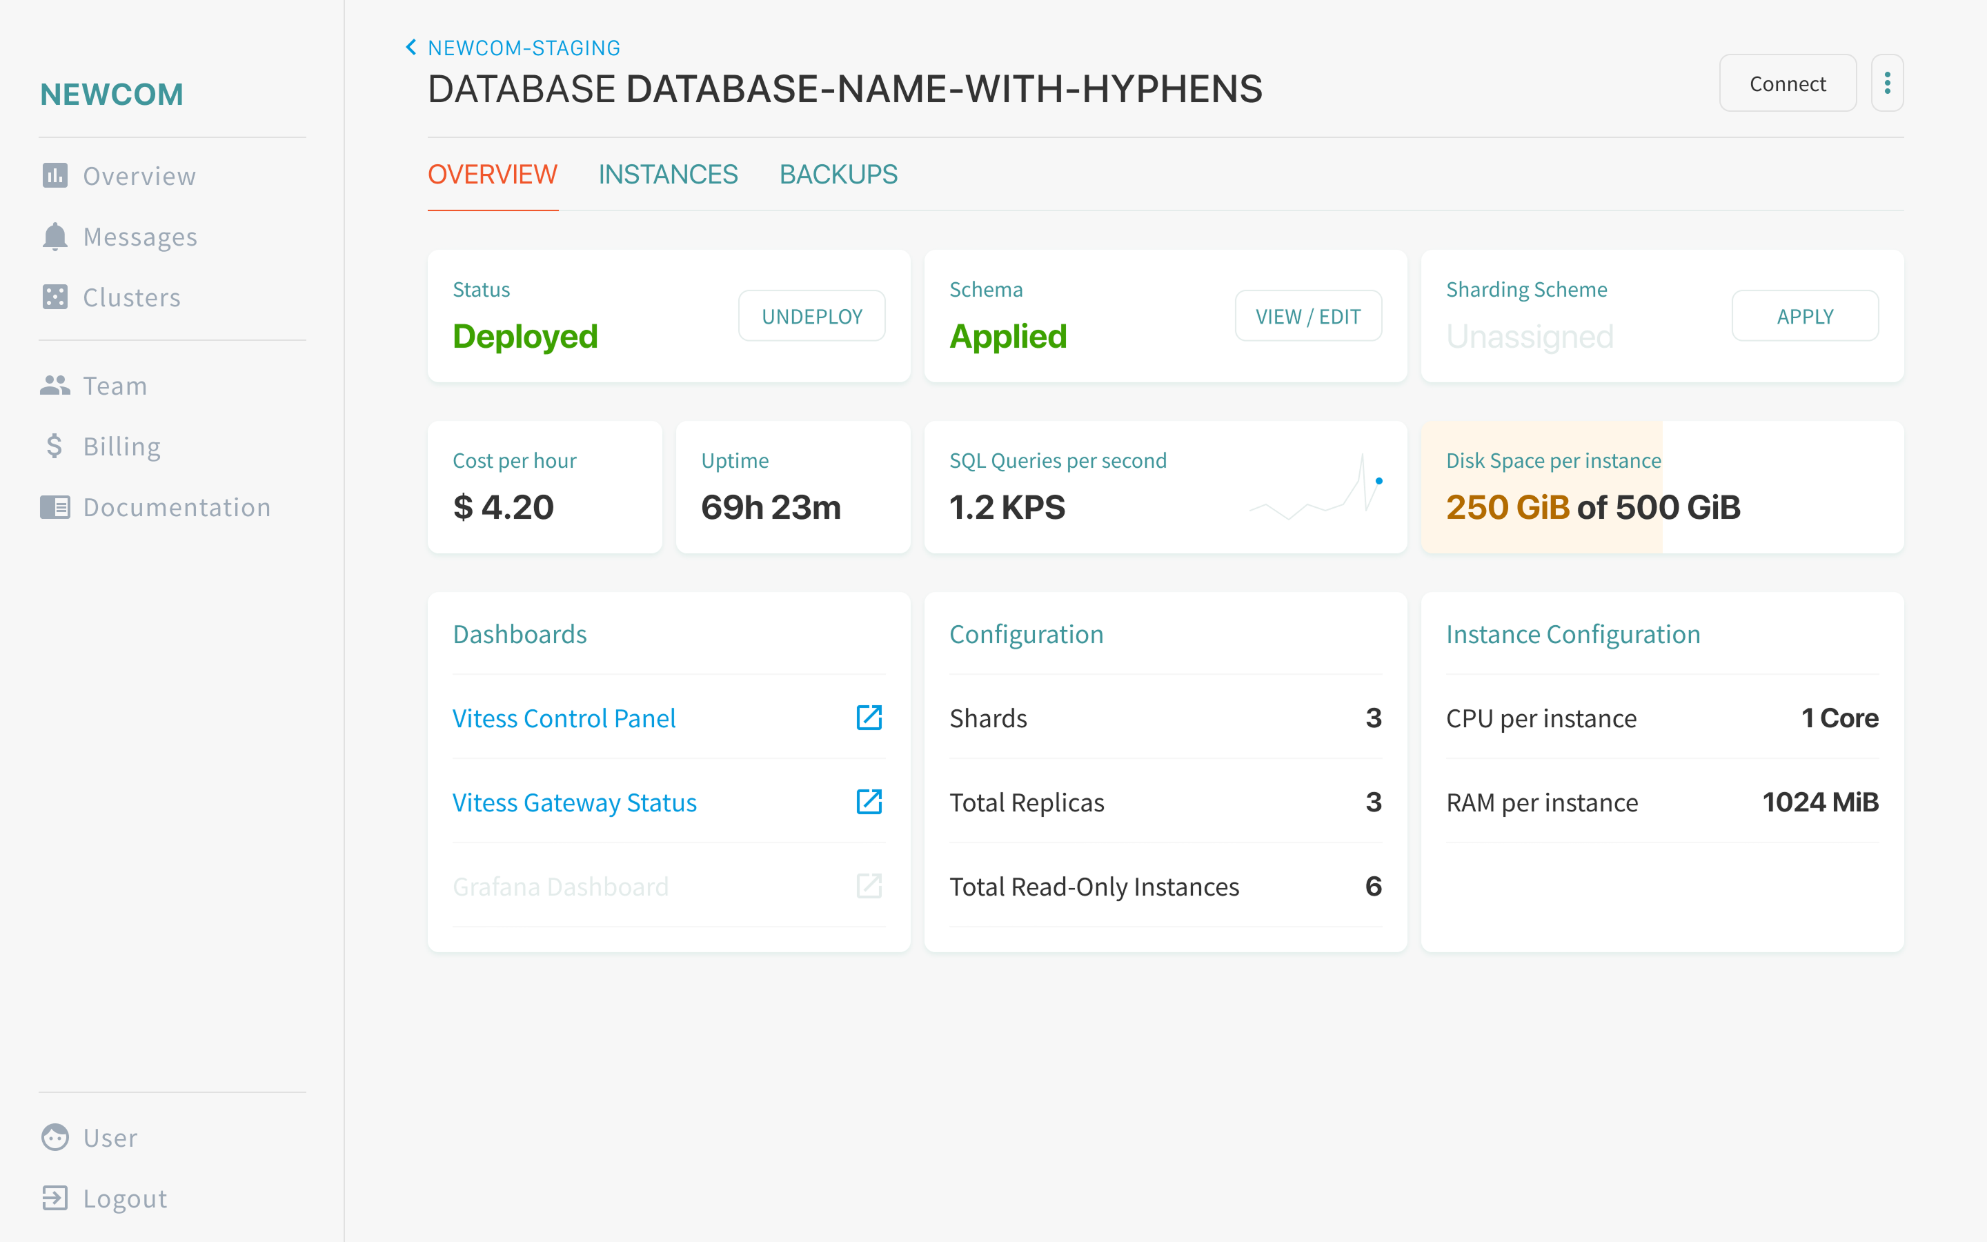Click the Connect button

[x=1787, y=83]
